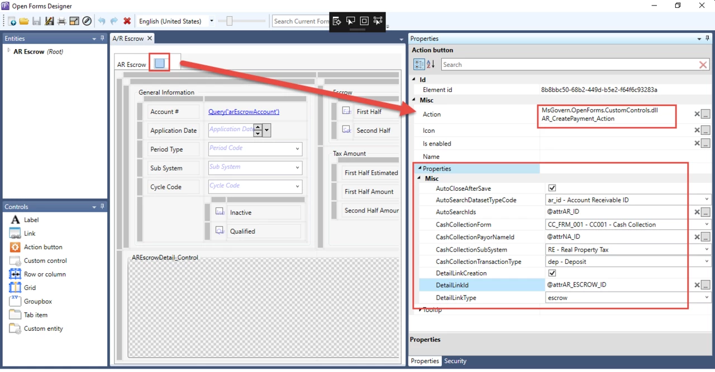Open the English (United States) language dropdown
Screen dimensions: 715x372
click(x=212, y=21)
